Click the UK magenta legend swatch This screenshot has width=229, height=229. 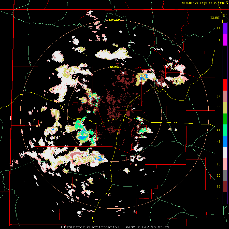(x=225, y=40)
